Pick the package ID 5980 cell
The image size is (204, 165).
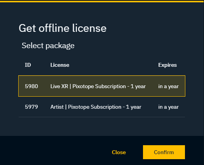pos(31,86)
